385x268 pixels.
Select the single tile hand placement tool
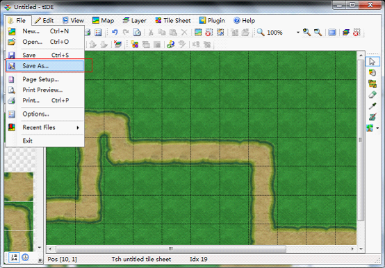tap(372, 73)
